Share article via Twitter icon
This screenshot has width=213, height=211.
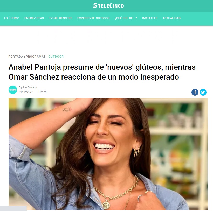(203, 92)
